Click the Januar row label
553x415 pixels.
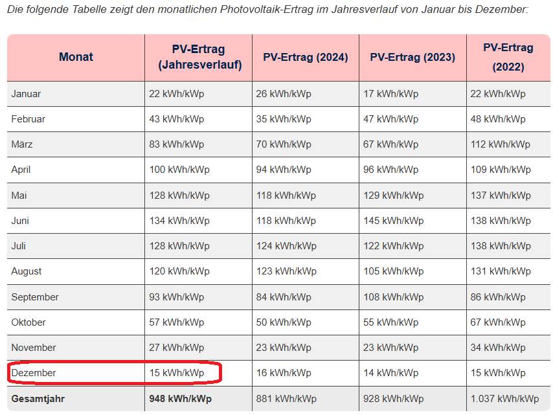coord(26,94)
